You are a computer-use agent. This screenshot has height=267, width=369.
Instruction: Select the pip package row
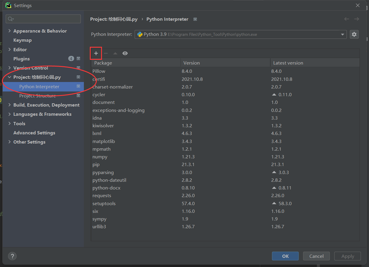225,165
